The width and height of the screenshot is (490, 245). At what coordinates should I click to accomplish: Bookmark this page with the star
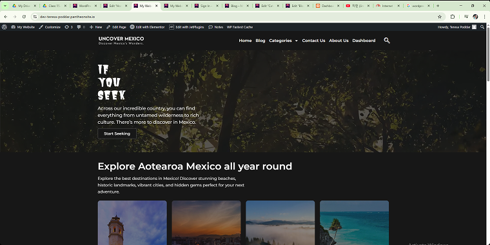[x=440, y=17]
